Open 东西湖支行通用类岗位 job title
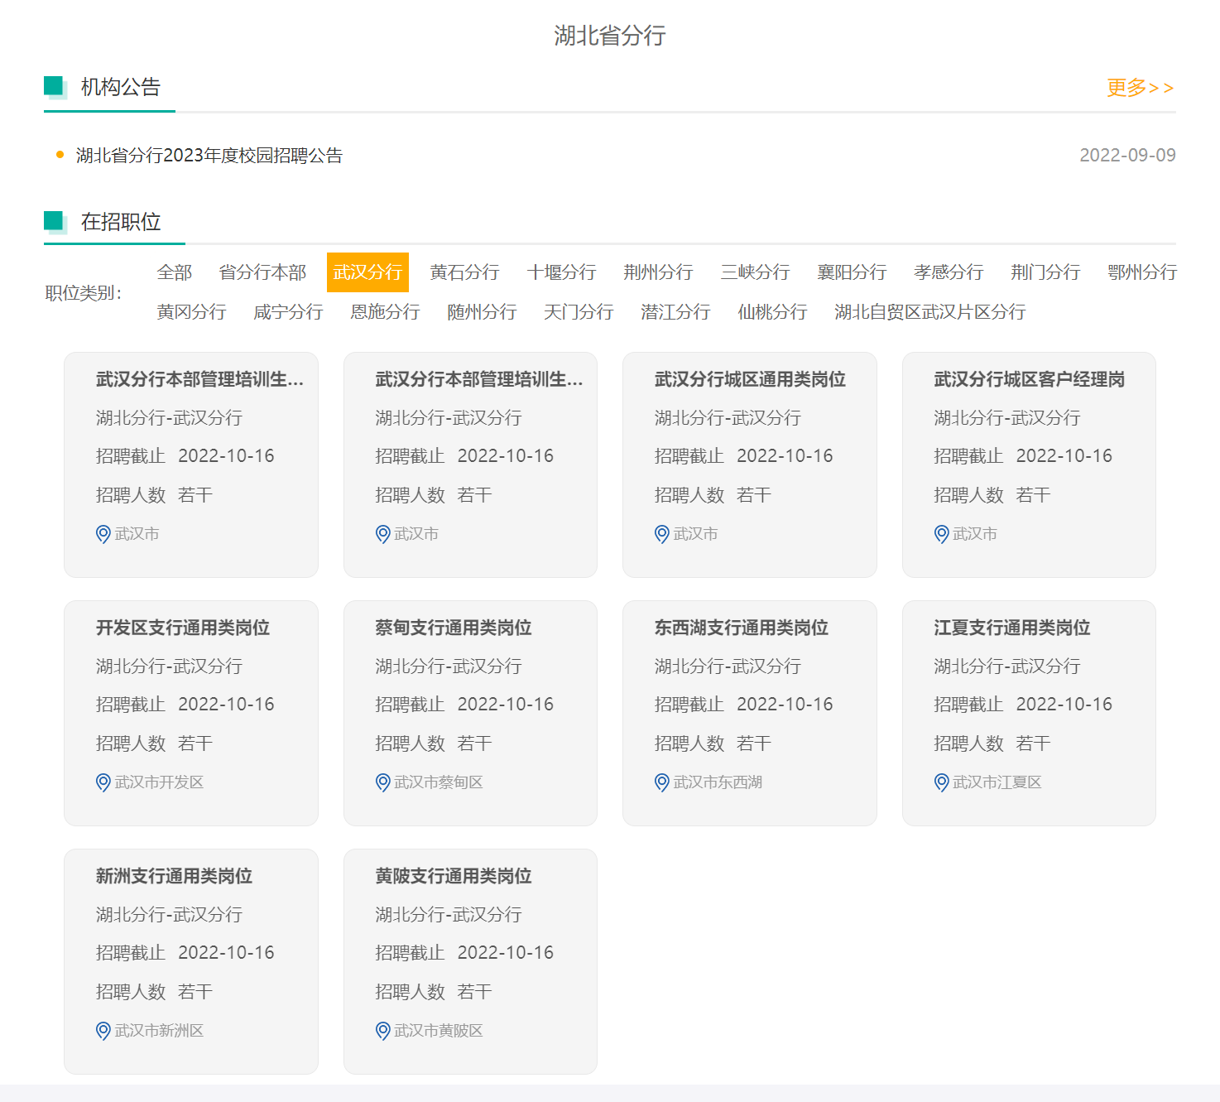The image size is (1220, 1102). coord(742,628)
